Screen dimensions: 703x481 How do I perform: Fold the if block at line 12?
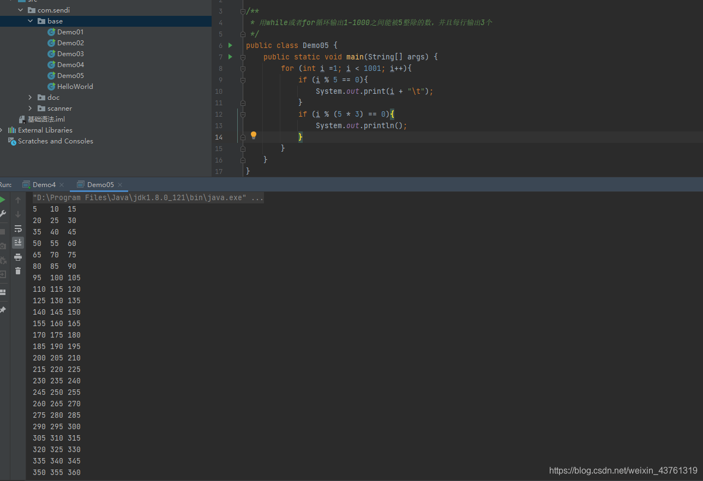pos(243,114)
